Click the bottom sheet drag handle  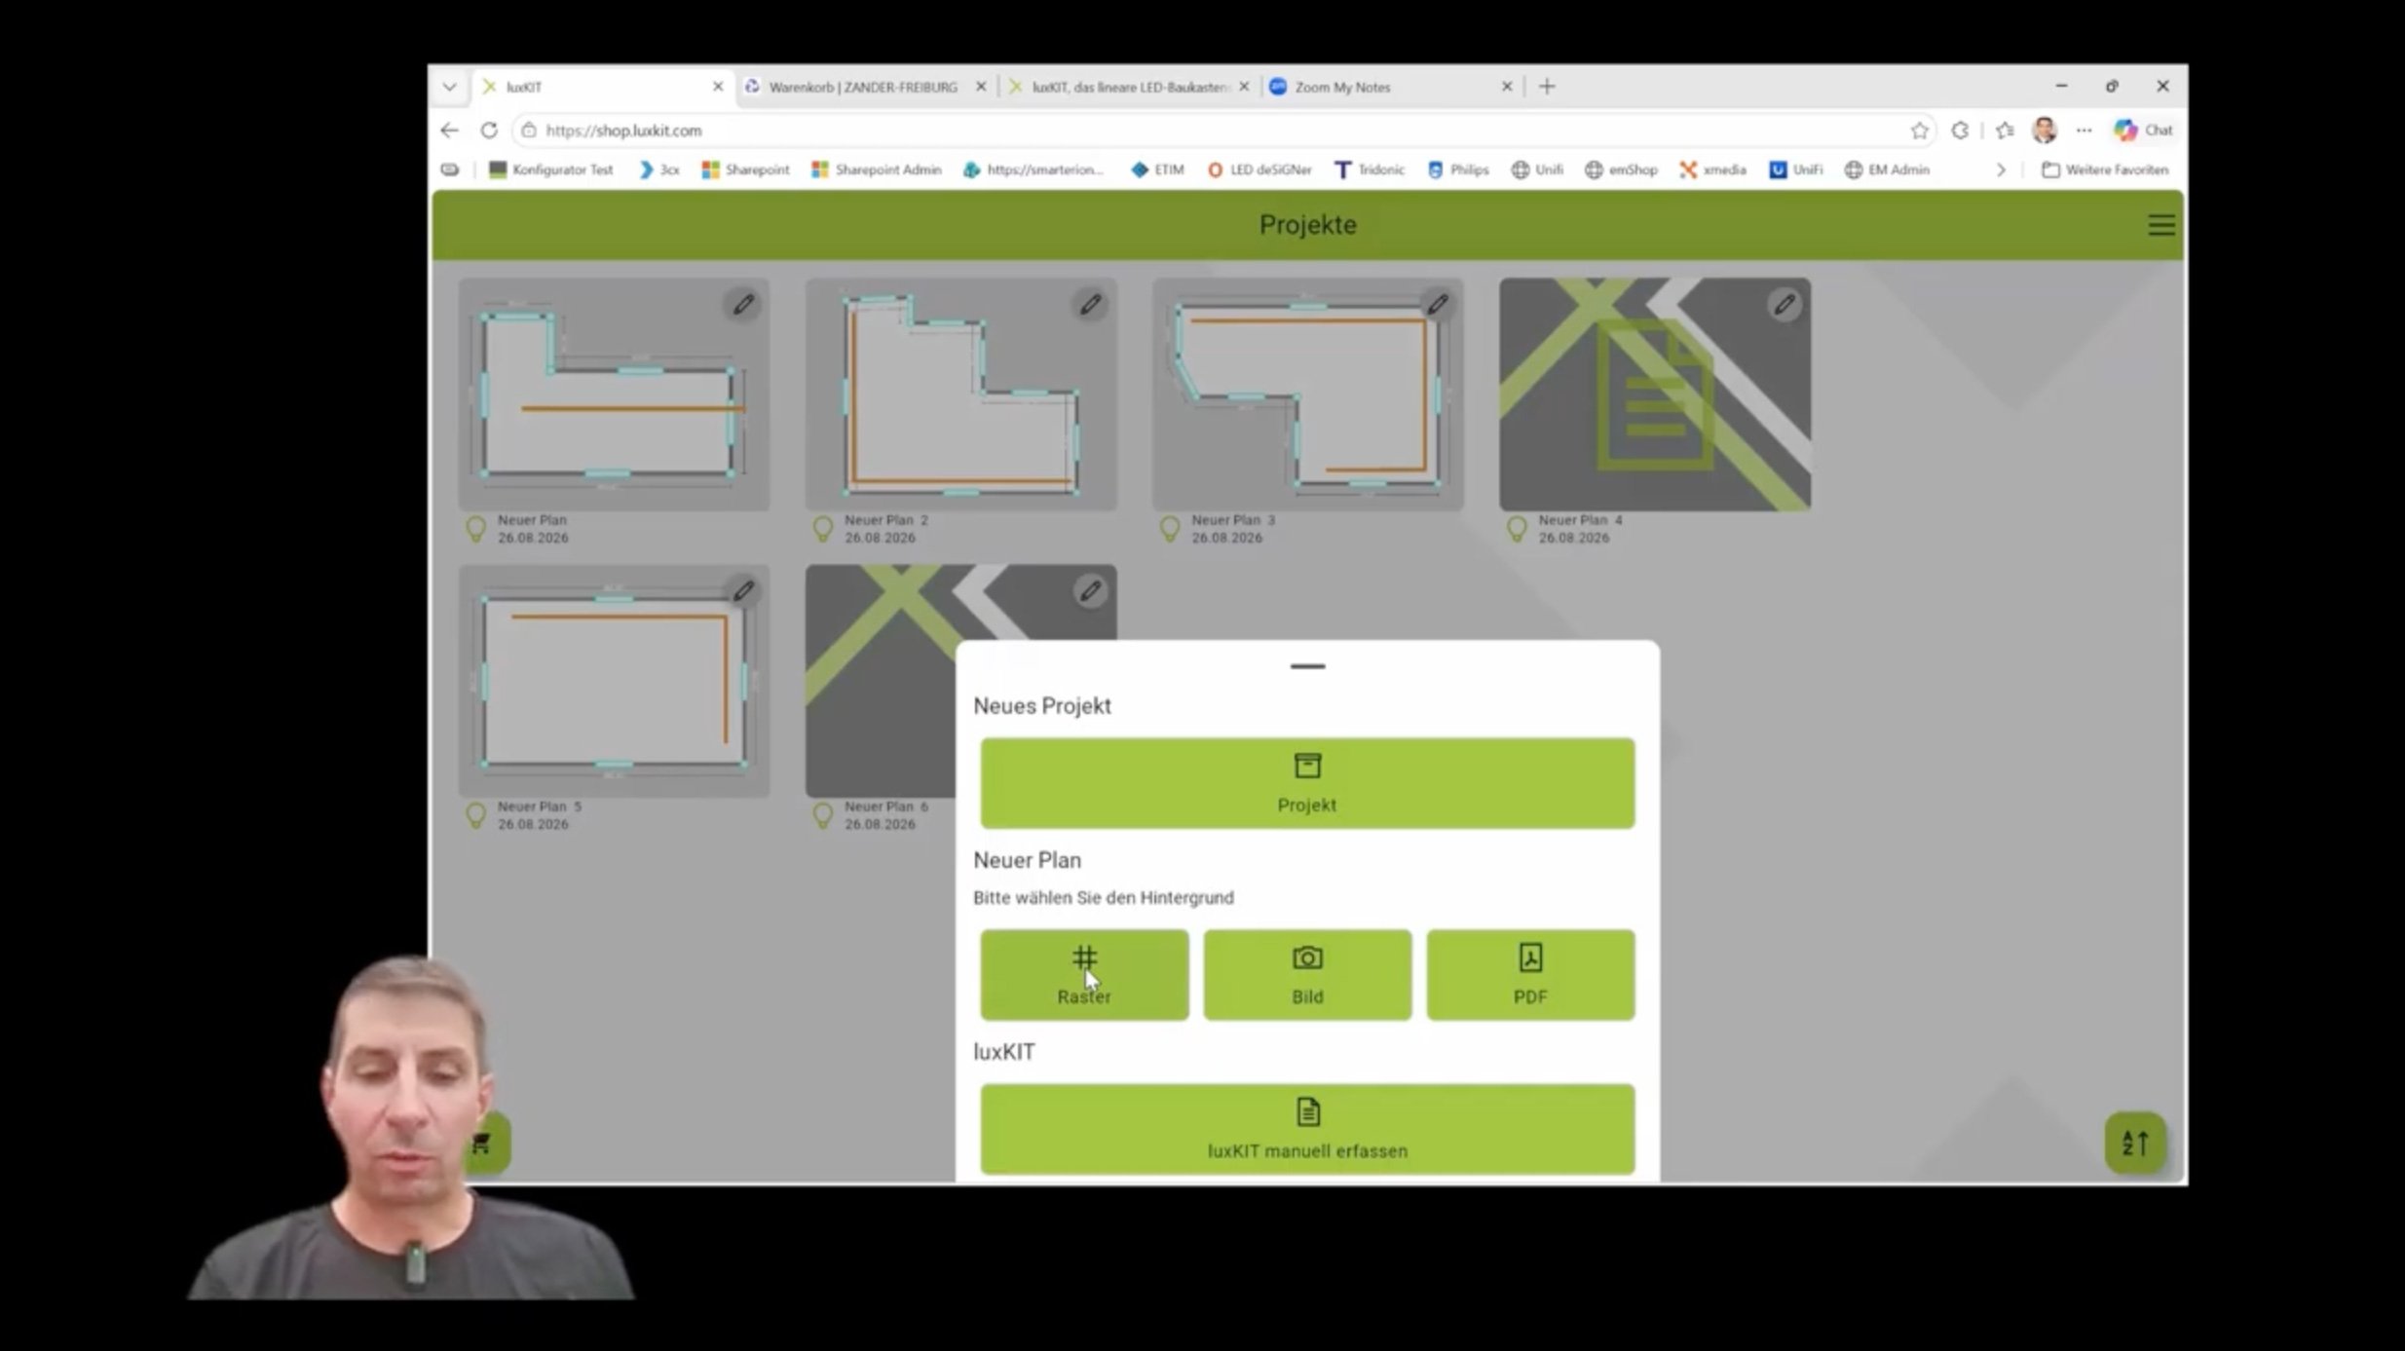(x=1307, y=666)
